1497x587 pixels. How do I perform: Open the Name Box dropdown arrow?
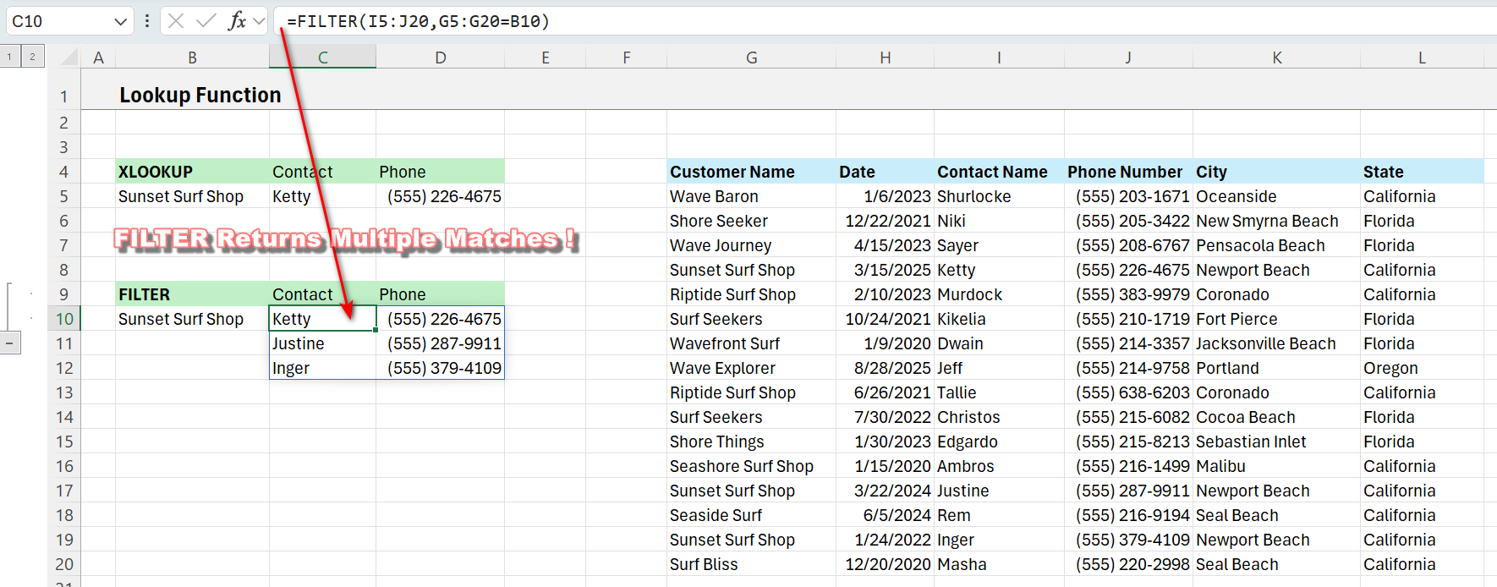click(x=121, y=21)
